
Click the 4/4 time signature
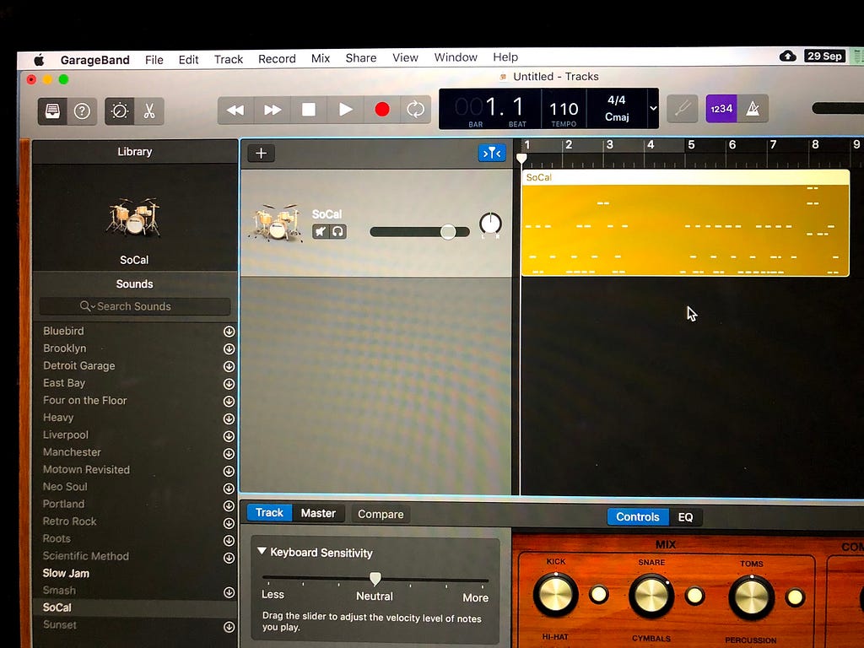[x=617, y=100]
